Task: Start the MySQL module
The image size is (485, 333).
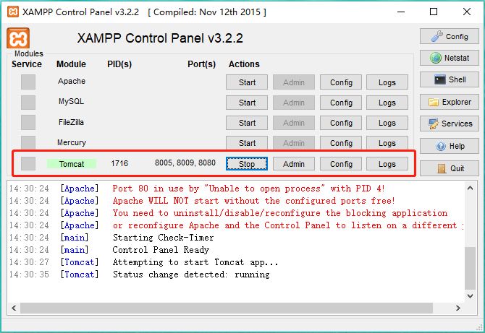Action: [x=247, y=103]
